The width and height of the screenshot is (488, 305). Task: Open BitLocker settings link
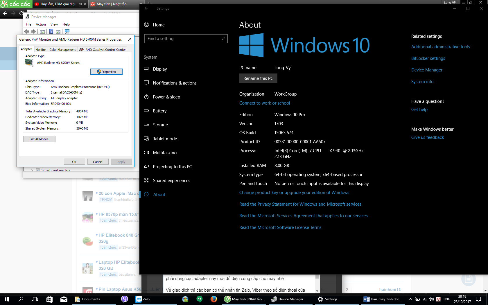[x=428, y=58]
